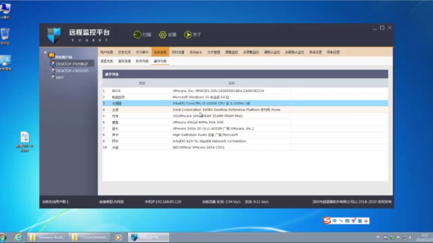Image resolution: width=433 pixels, height=243 pixels.
Task: Click Sogou input method S logo
Action: coord(327,220)
